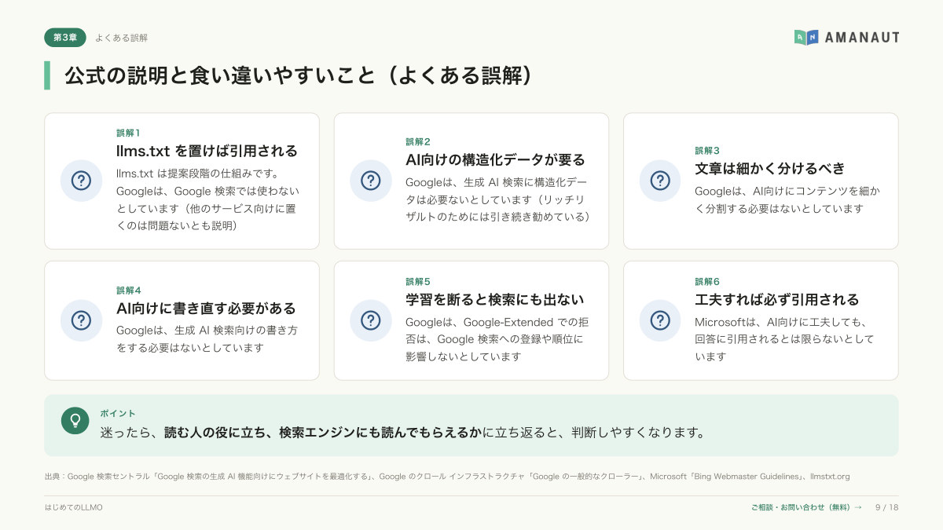Screen dimensions: 943x530
Task: Click the question mark icon beside 誤解1
Action: 81,181
